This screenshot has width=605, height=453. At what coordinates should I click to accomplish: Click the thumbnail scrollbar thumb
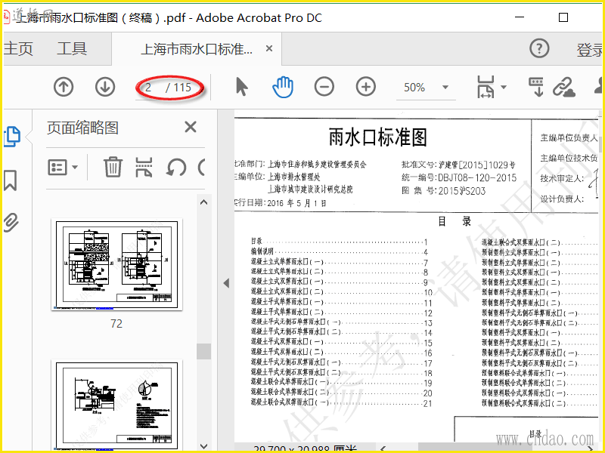(203, 351)
